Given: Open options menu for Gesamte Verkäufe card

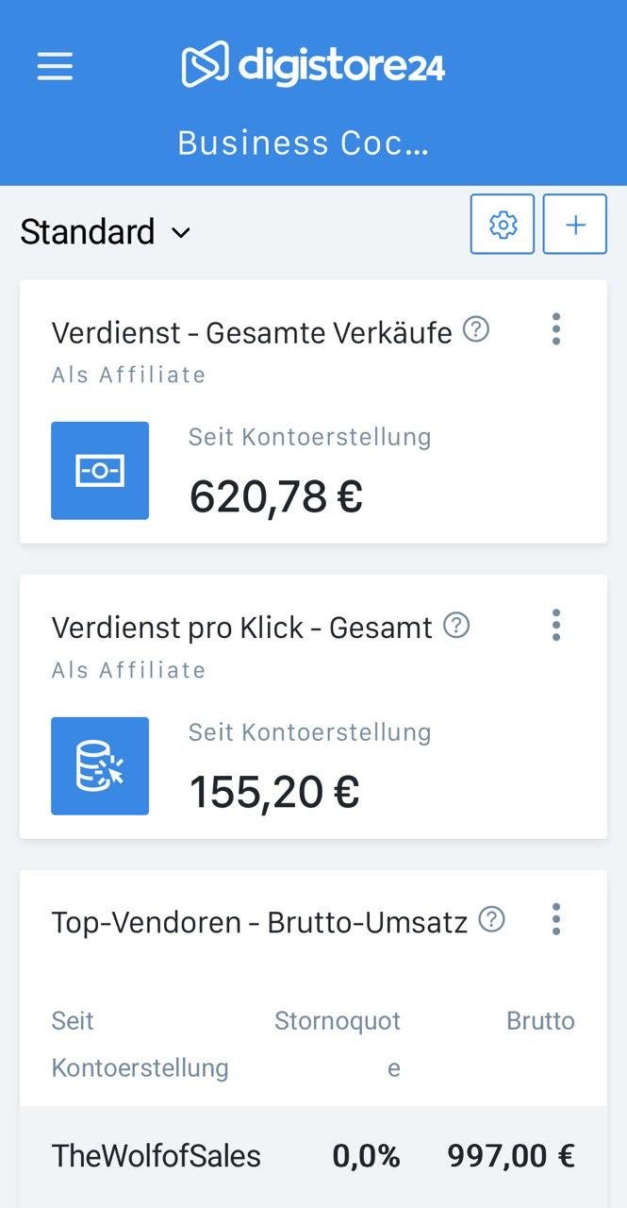Looking at the screenshot, I should [x=556, y=329].
